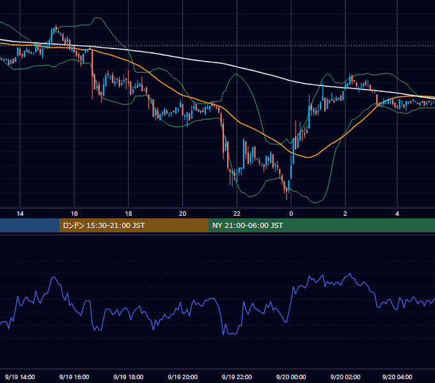Click the 2 hour label on time axis
The image size is (435, 383).
345,214
